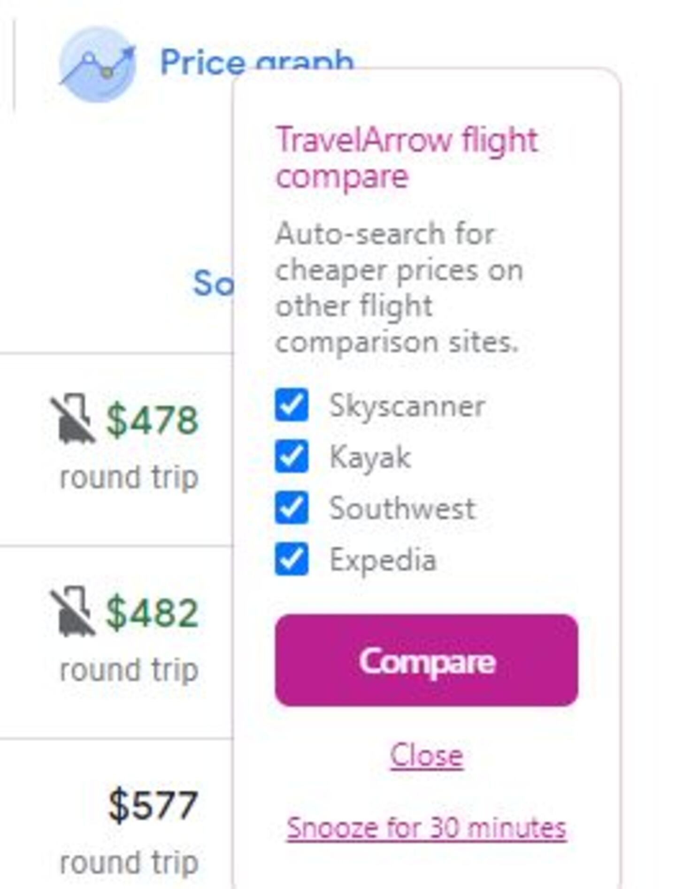676x889 pixels.
Task: Select the $478 round trip fare
Action: point(152,420)
